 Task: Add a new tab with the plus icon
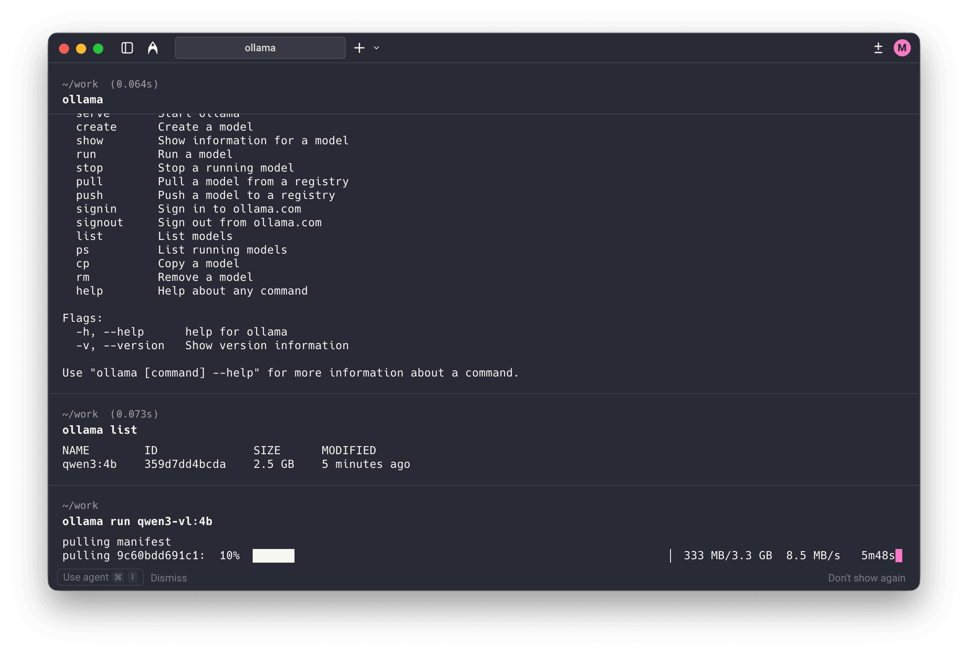point(359,48)
